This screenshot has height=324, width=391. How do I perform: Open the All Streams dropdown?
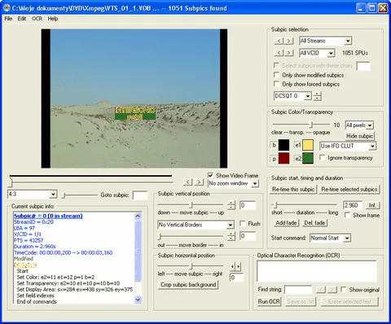(x=348, y=41)
